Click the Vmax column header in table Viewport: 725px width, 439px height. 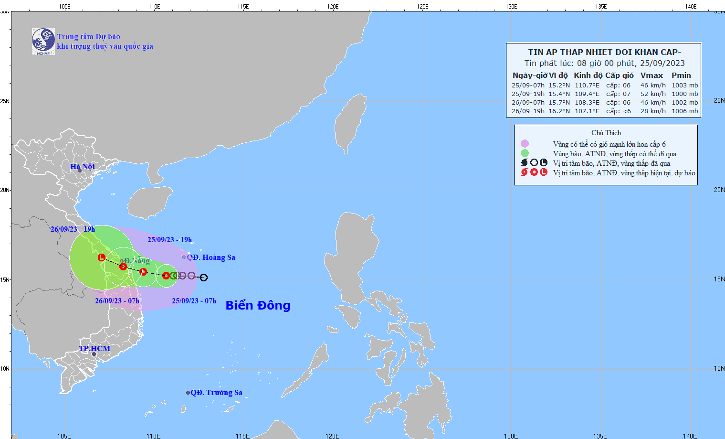point(651,75)
